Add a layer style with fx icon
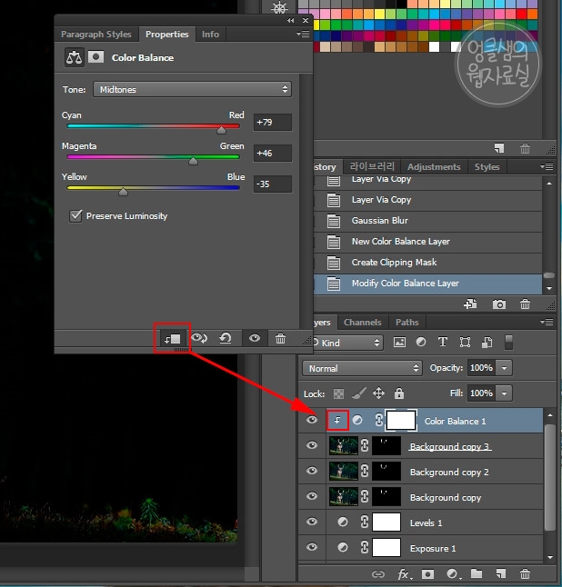Screen dimensions: 562x587 405,574
